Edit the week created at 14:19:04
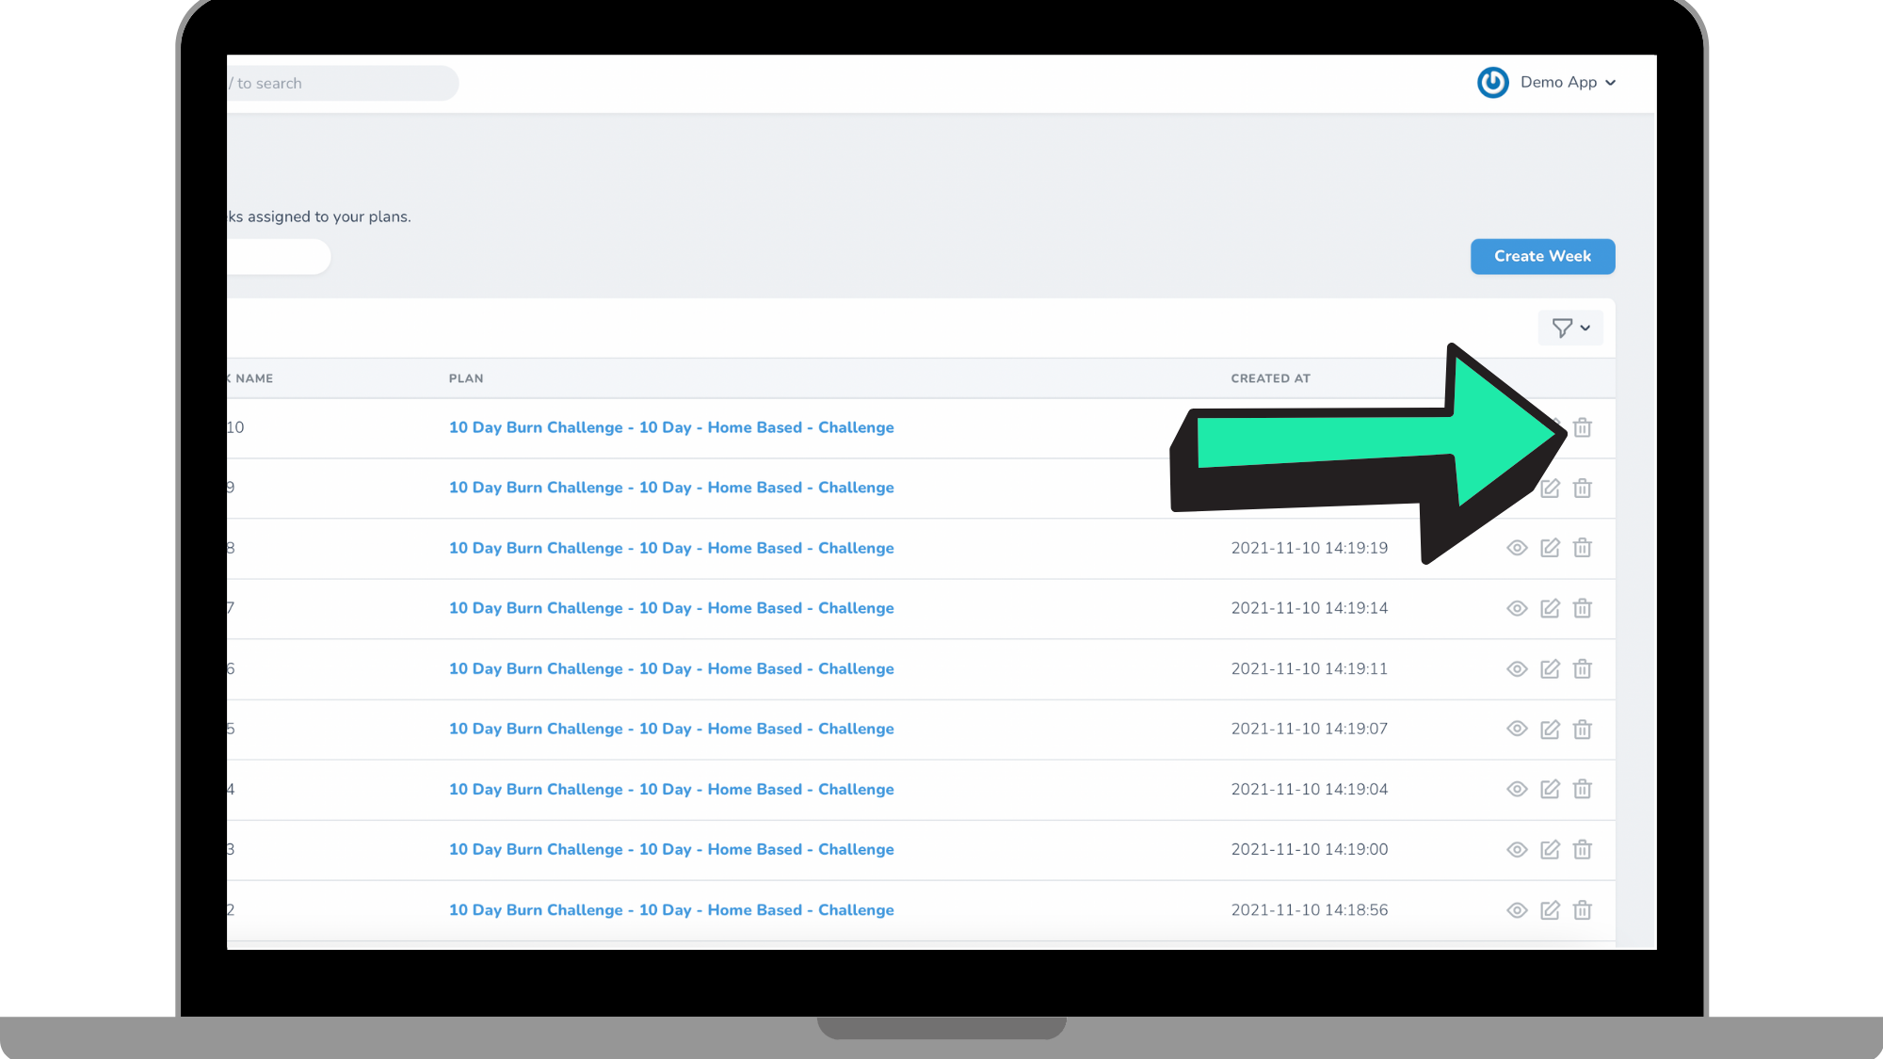This screenshot has height=1059, width=1883. (1550, 789)
